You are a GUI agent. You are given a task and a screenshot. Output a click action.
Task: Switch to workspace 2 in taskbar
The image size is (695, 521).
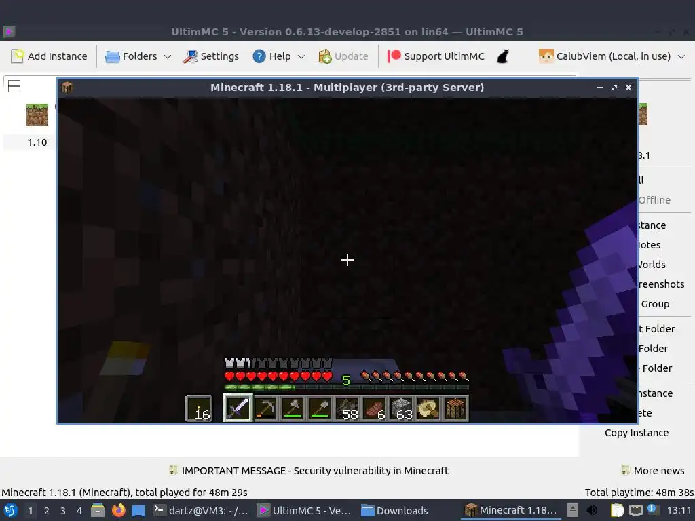pyautogui.click(x=47, y=511)
